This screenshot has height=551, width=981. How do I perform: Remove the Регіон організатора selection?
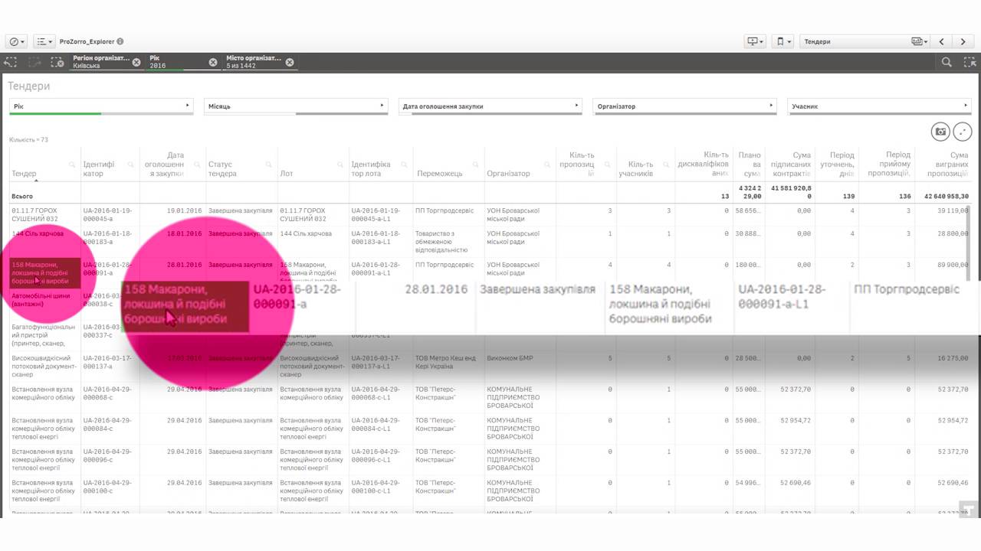[x=136, y=62]
